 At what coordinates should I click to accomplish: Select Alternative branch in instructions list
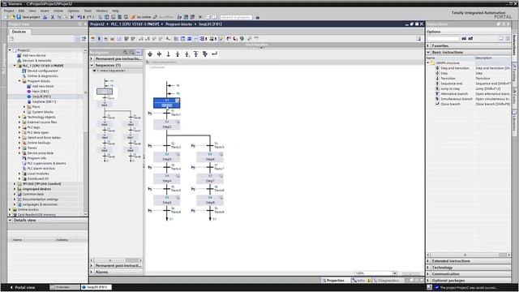point(454,94)
